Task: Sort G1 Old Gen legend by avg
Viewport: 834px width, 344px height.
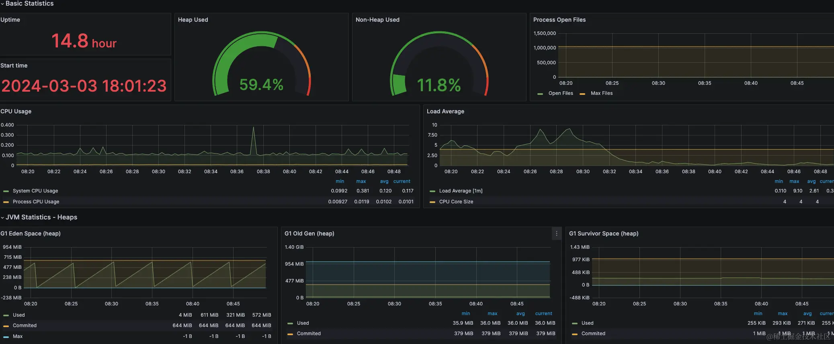Action: click(x=520, y=313)
